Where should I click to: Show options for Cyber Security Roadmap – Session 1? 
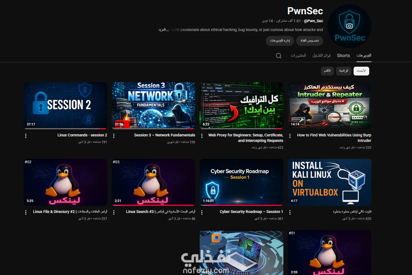click(x=202, y=212)
